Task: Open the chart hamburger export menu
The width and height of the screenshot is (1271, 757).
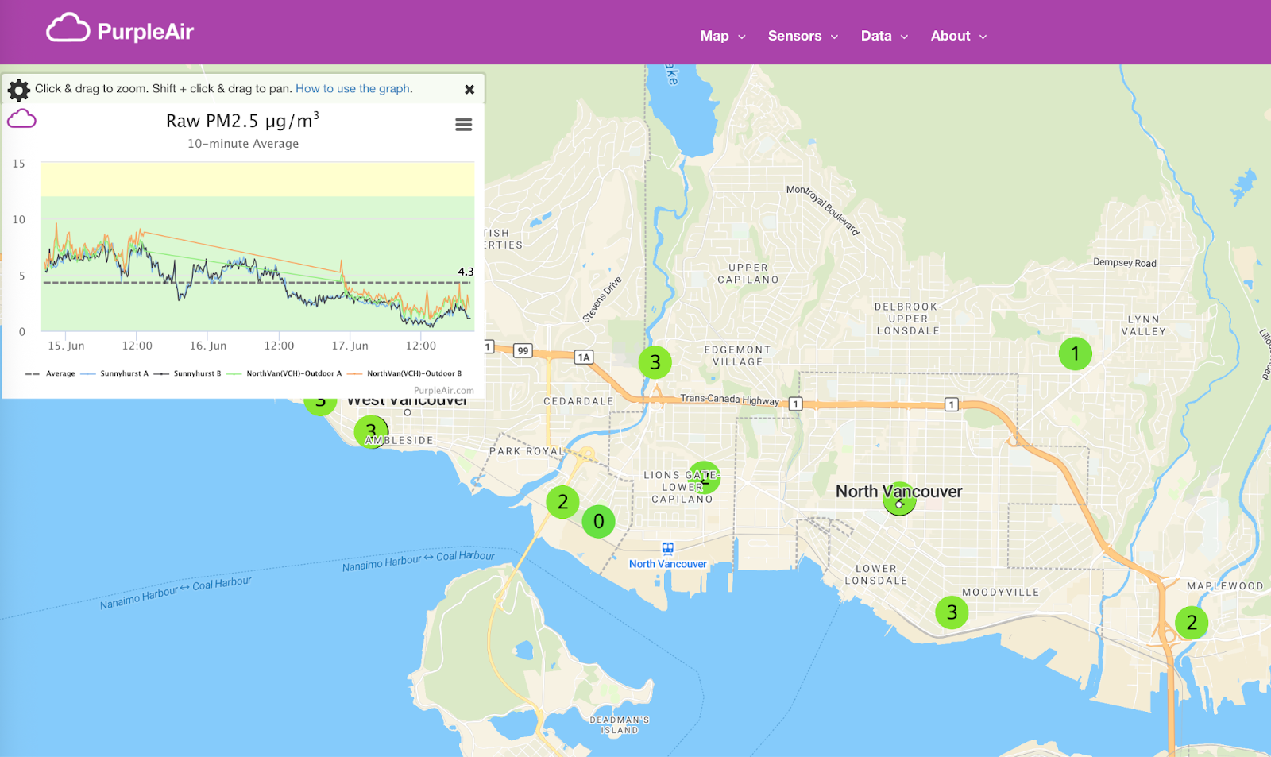Action: click(x=463, y=125)
